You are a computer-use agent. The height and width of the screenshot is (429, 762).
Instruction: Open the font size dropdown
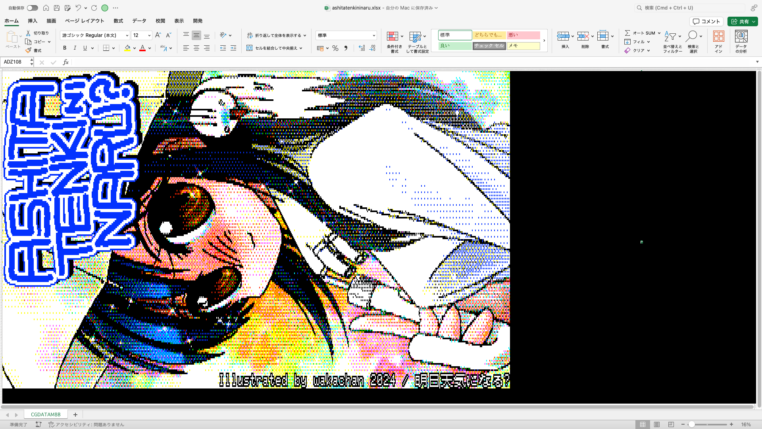[149, 35]
